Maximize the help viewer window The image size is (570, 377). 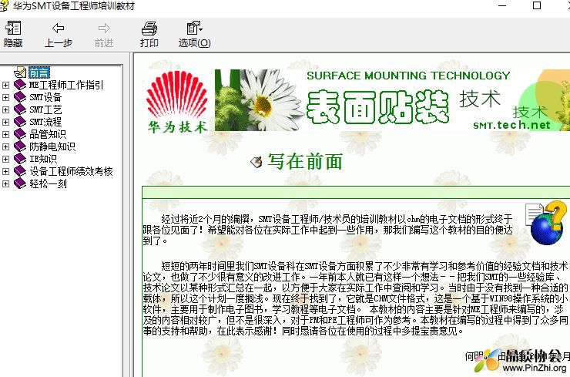point(537,5)
